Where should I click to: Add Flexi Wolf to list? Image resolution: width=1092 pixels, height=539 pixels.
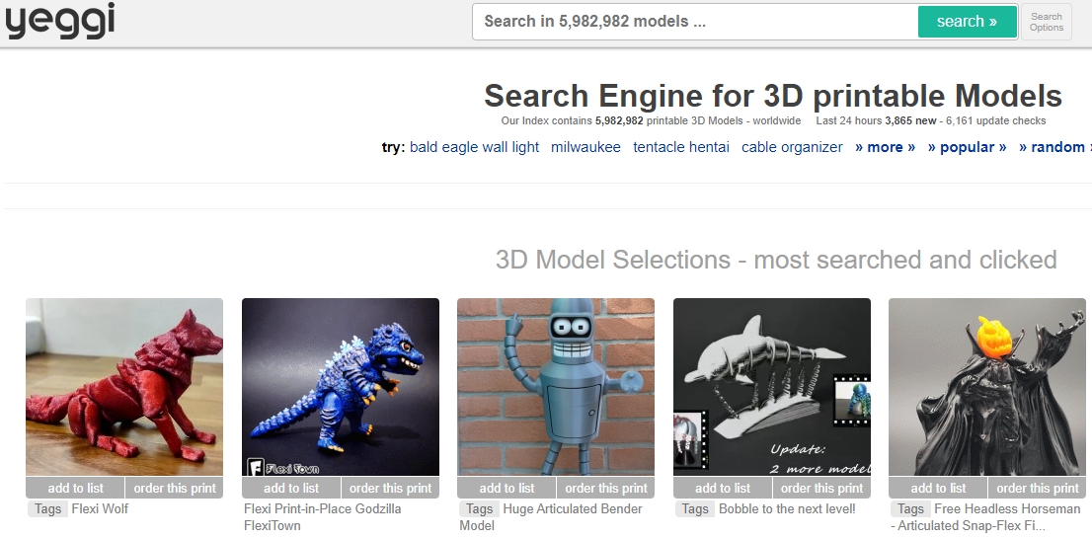pyautogui.click(x=75, y=489)
